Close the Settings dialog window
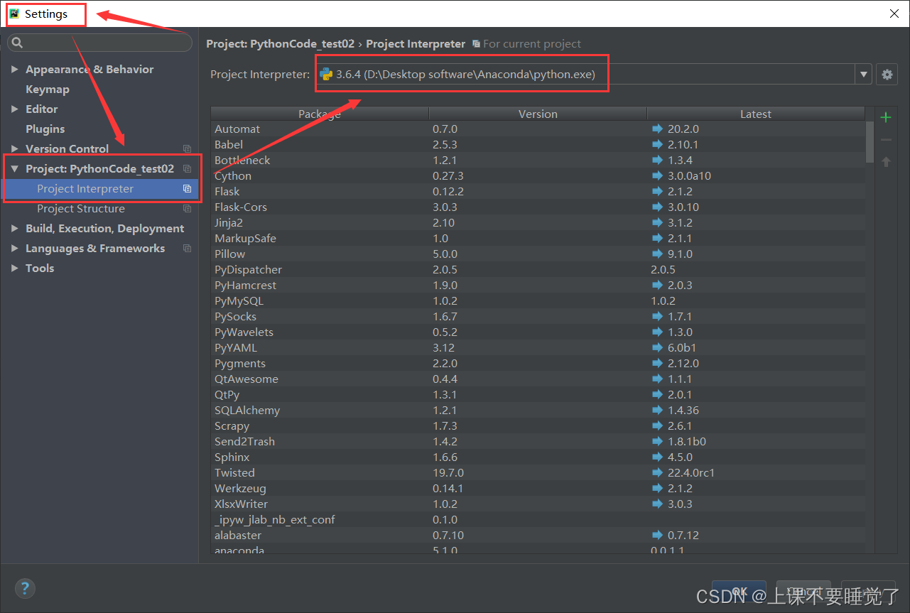The image size is (910, 613). point(894,13)
